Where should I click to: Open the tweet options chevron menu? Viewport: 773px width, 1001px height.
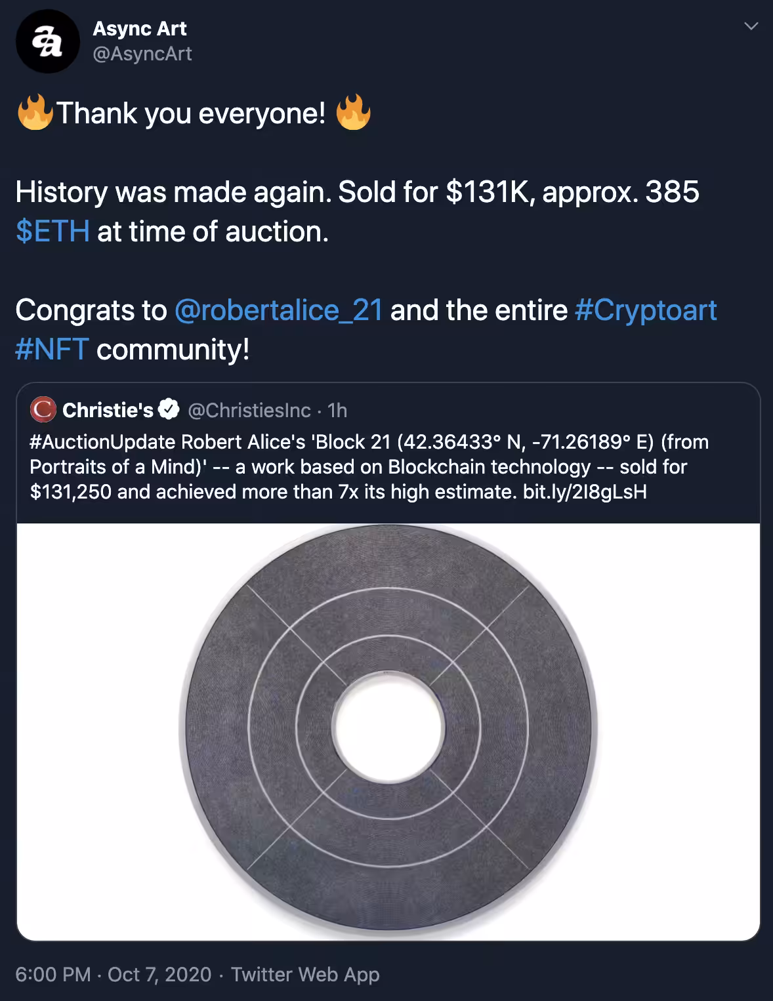[x=751, y=26]
